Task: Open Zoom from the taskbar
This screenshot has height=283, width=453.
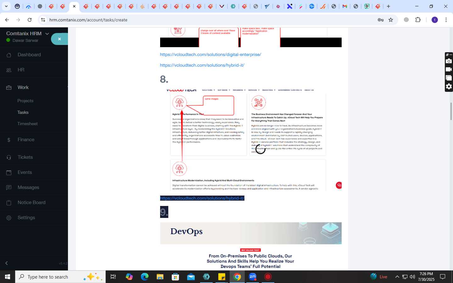Action: point(253,277)
